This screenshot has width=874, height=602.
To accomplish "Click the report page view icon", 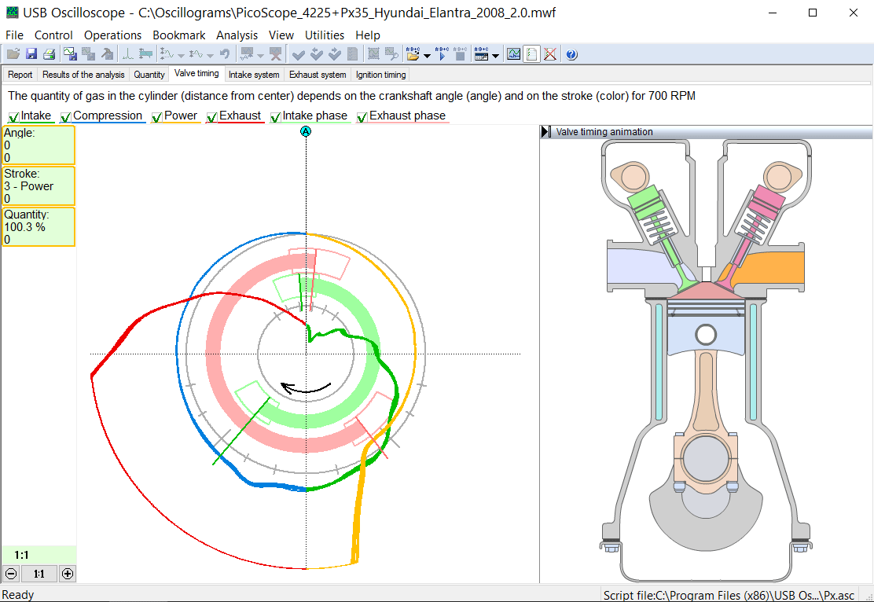I will click(532, 54).
